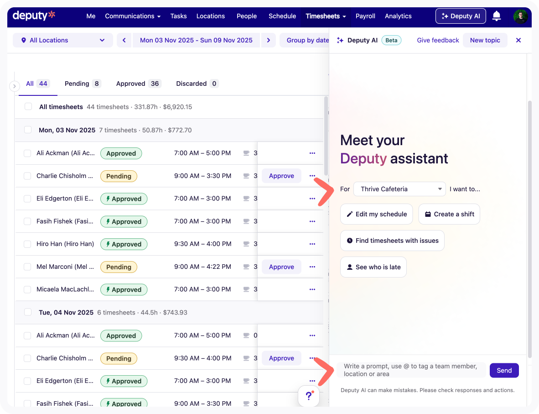
Task: Open the Communications menu
Action: pyautogui.click(x=133, y=16)
